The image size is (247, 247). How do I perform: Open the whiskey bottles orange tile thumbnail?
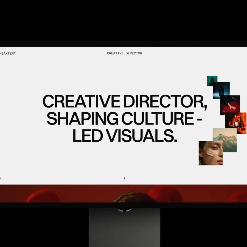[x=236, y=123]
